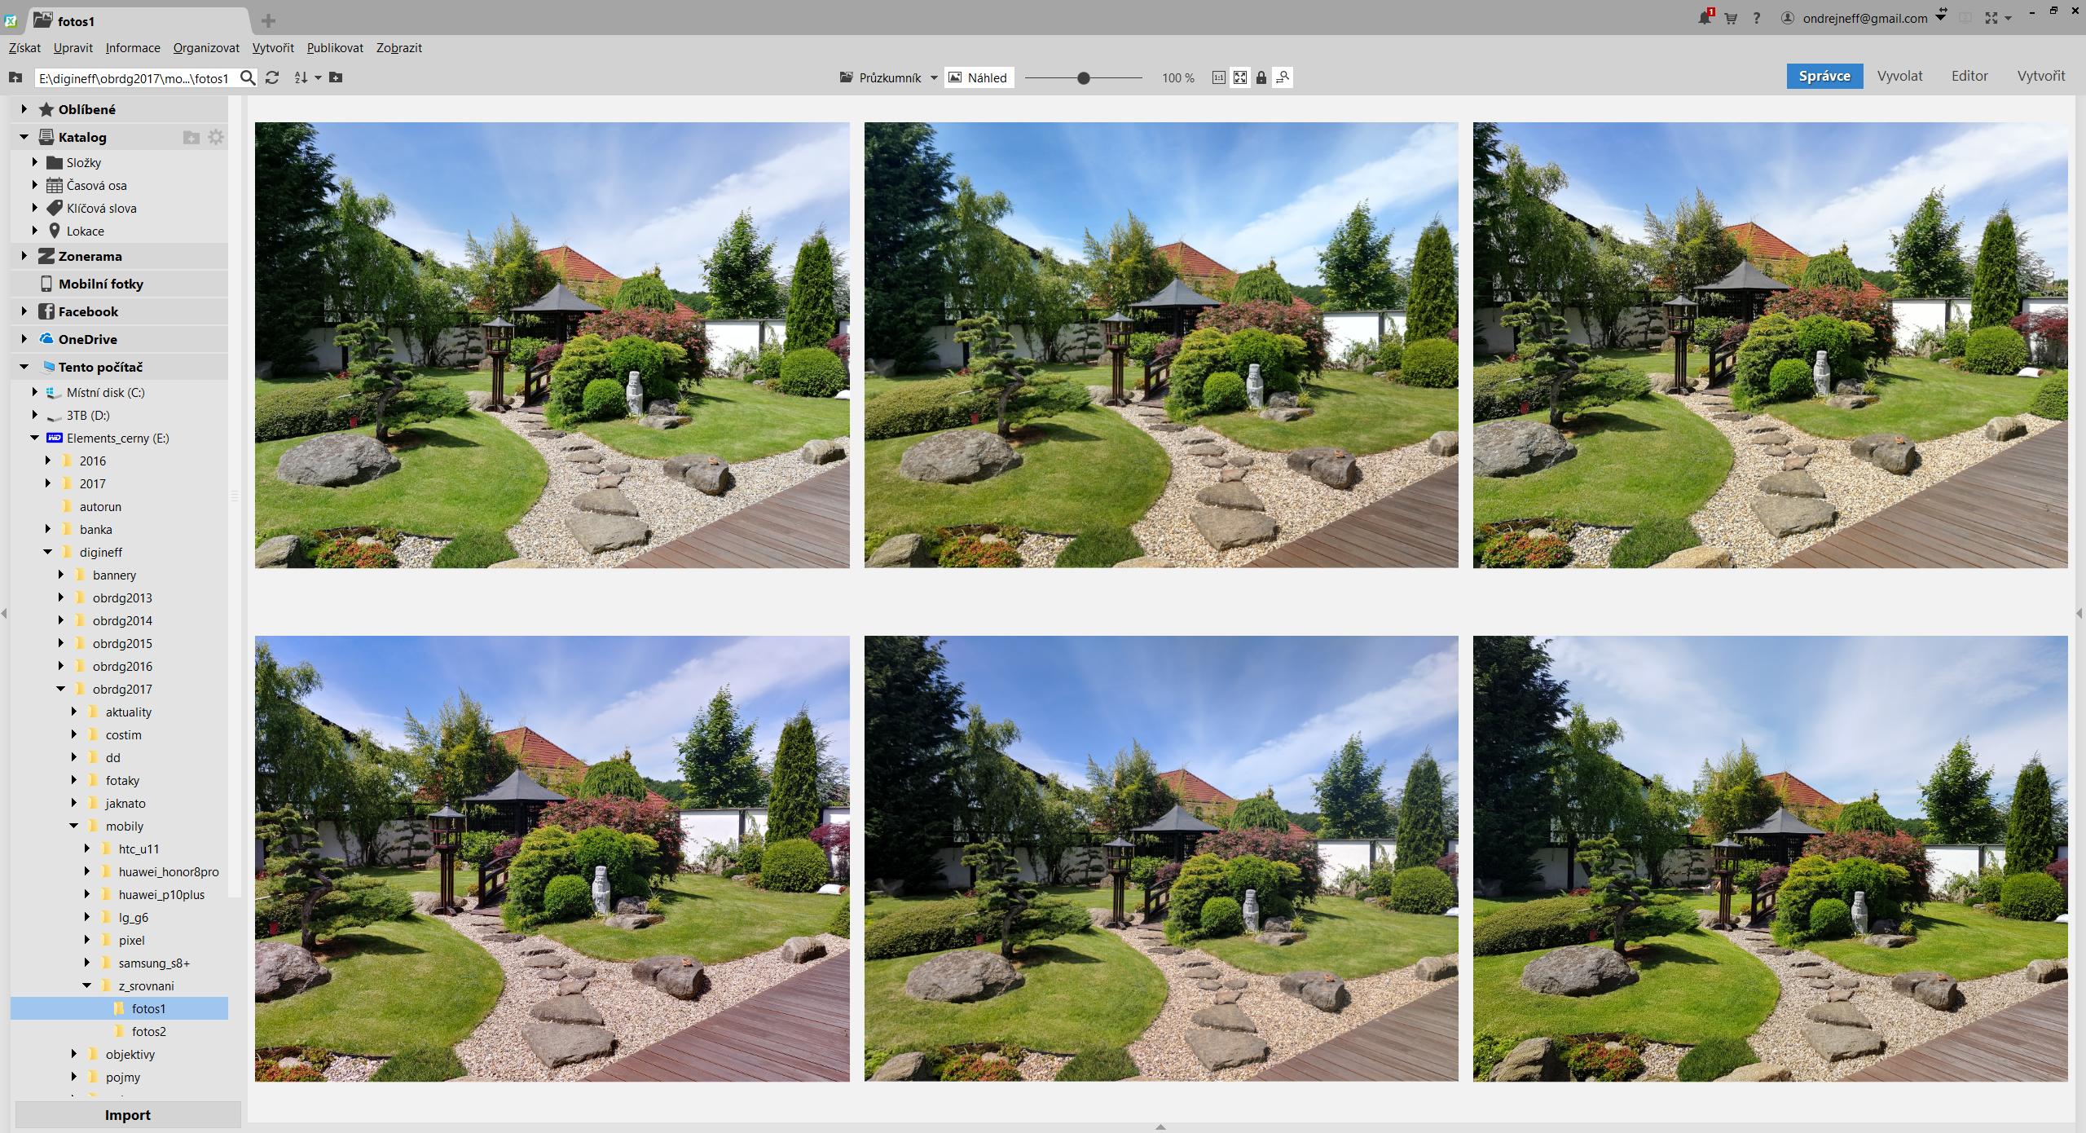Toggle the zoom lock icon
Image resolution: width=2086 pixels, height=1133 pixels.
(1261, 77)
